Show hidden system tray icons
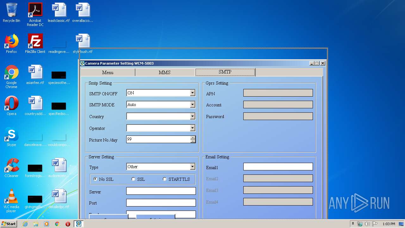This screenshot has width=405, height=228. (x=353, y=224)
